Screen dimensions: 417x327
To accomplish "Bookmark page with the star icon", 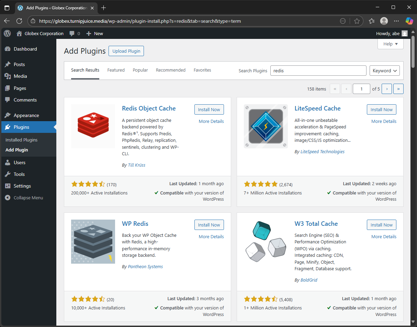I will (357, 21).
